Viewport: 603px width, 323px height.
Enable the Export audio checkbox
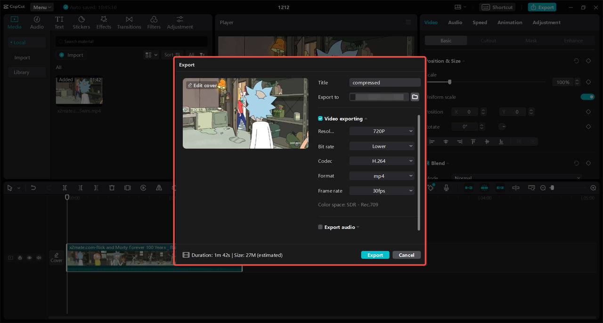coord(320,227)
